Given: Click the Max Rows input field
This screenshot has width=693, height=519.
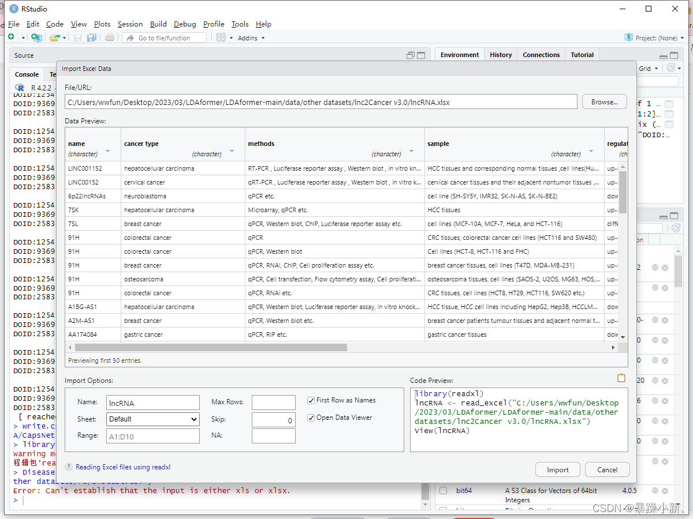Looking at the screenshot, I should (x=274, y=403).
